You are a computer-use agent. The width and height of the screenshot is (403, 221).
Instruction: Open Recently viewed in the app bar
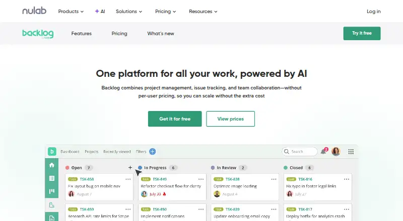coord(117,152)
